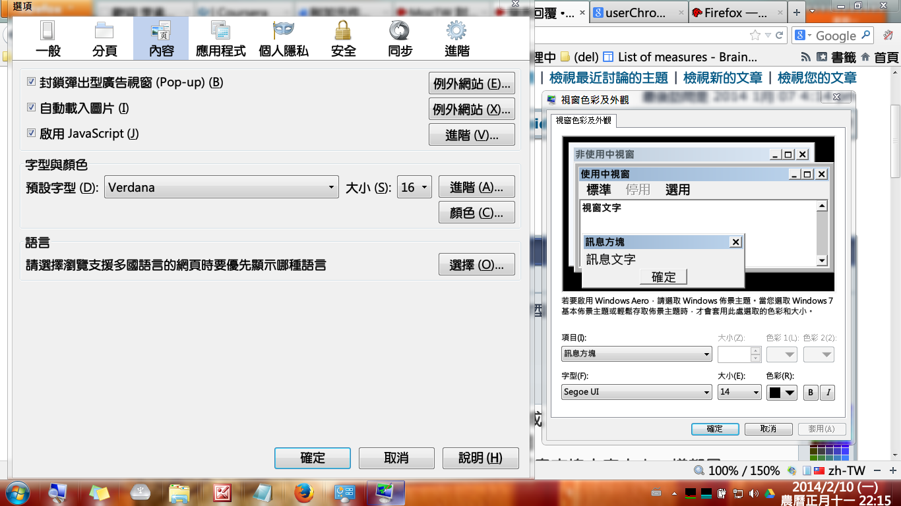
Task: Switch to the 分頁 (Tabs) options panel
Action: pyautogui.click(x=104, y=38)
